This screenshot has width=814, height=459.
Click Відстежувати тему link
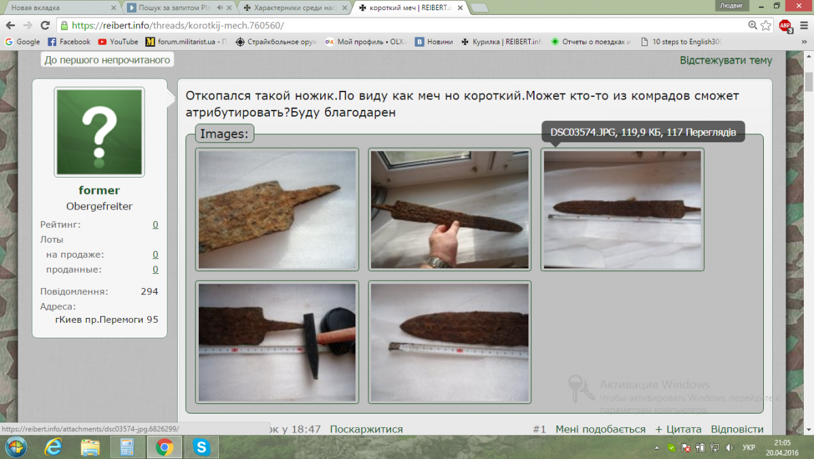click(726, 60)
